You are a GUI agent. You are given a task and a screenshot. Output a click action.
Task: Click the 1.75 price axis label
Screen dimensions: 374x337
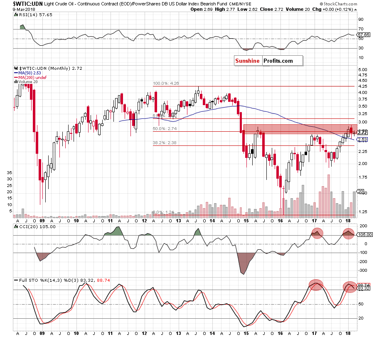[x=363, y=177]
